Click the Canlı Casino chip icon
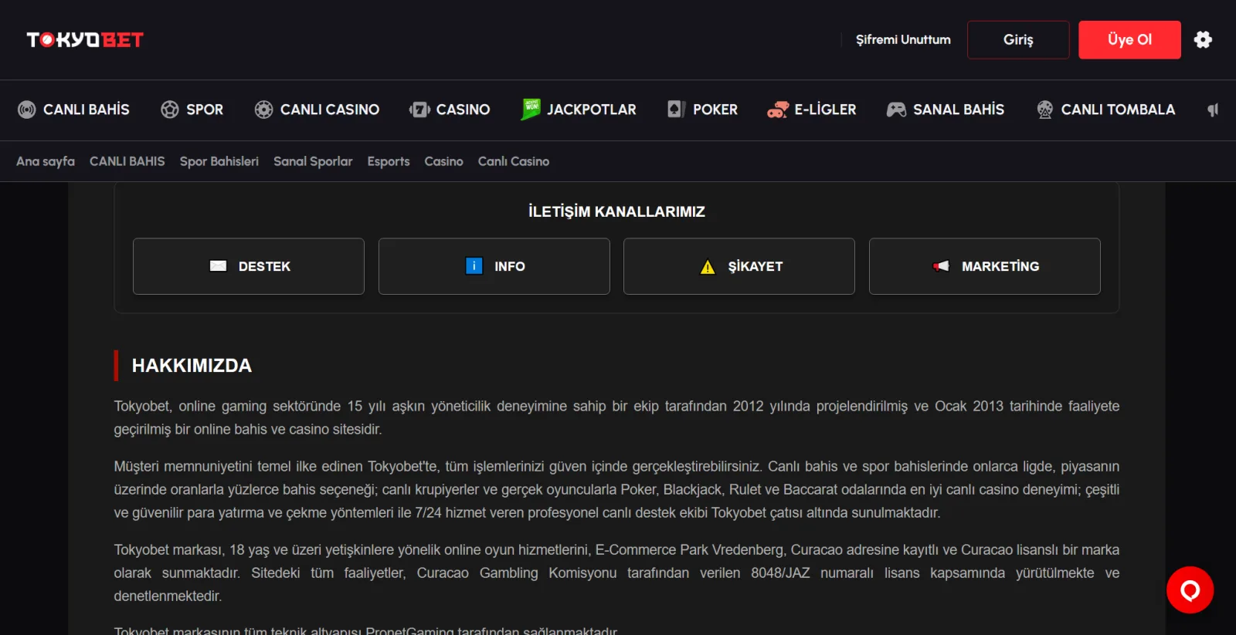1236x635 pixels. click(x=264, y=110)
